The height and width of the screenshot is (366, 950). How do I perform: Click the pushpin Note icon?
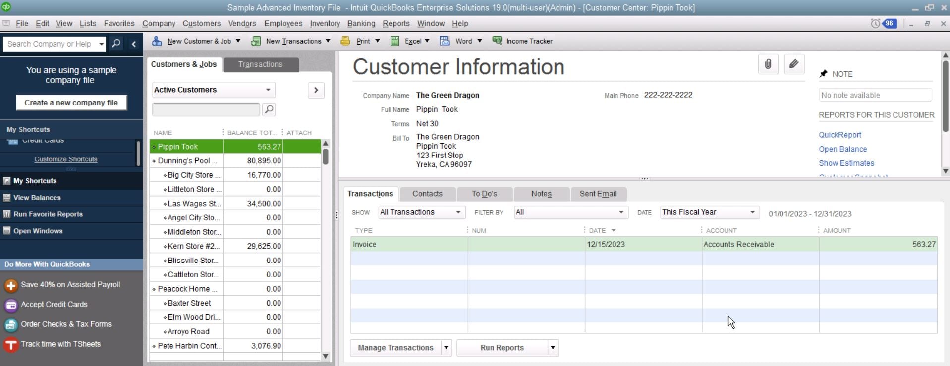824,74
